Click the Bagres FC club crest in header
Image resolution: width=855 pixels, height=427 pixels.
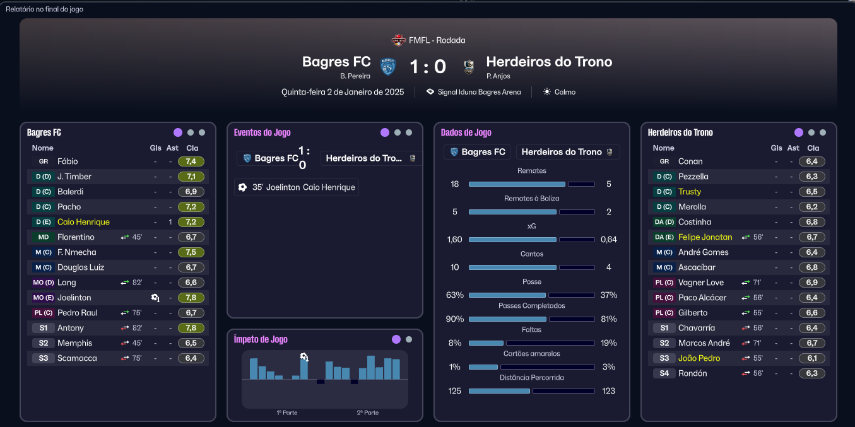[387, 66]
